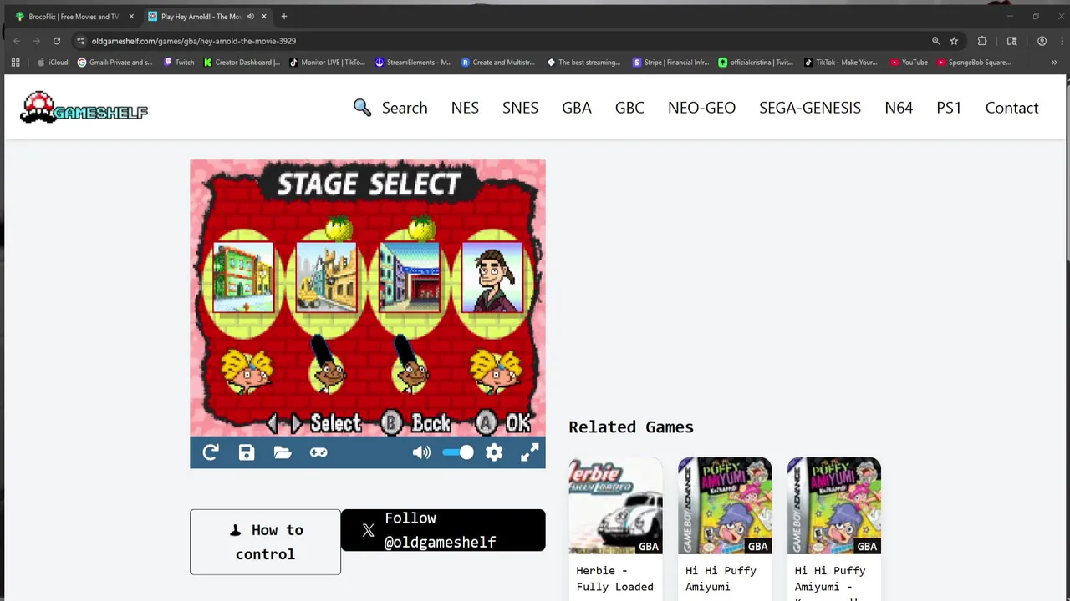The height and width of the screenshot is (601, 1070).
Task: Open the SpongeBob Square bookmark
Action: point(974,63)
